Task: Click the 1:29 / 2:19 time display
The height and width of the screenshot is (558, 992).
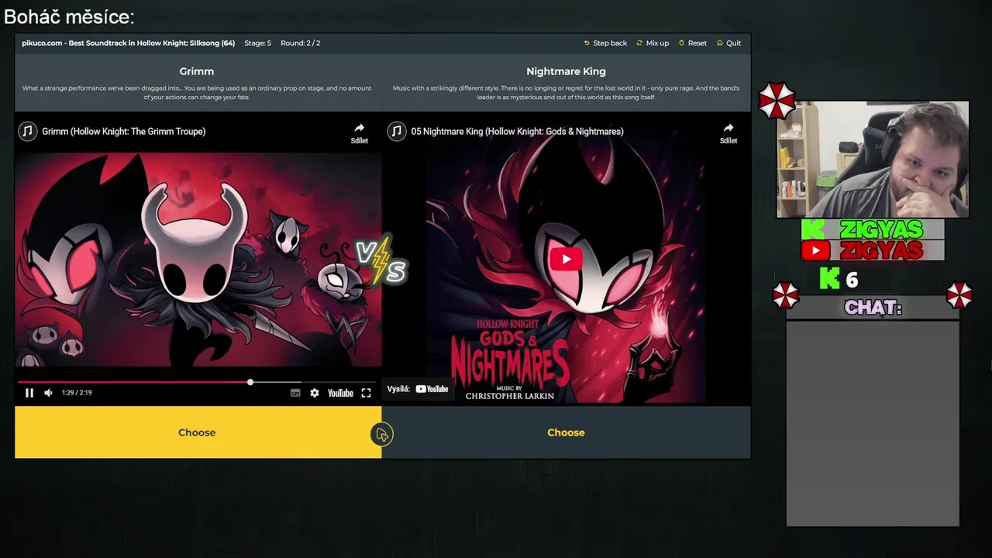Action: click(x=77, y=393)
